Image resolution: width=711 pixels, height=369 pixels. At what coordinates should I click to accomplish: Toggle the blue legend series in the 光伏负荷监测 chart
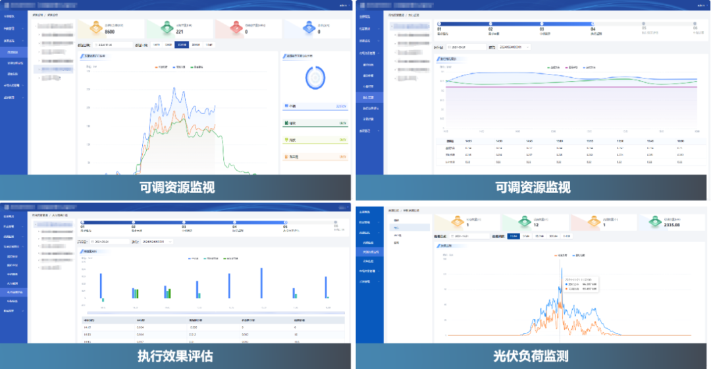[579, 256]
